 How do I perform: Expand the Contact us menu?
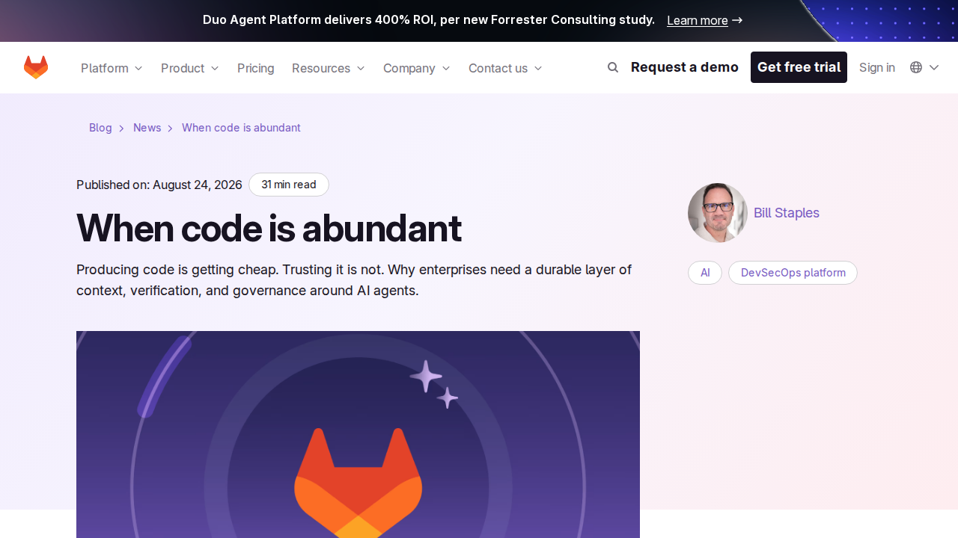505,68
